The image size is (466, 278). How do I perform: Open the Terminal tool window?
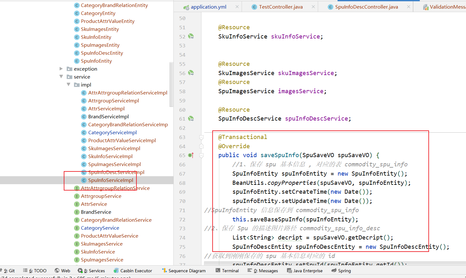click(x=227, y=271)
